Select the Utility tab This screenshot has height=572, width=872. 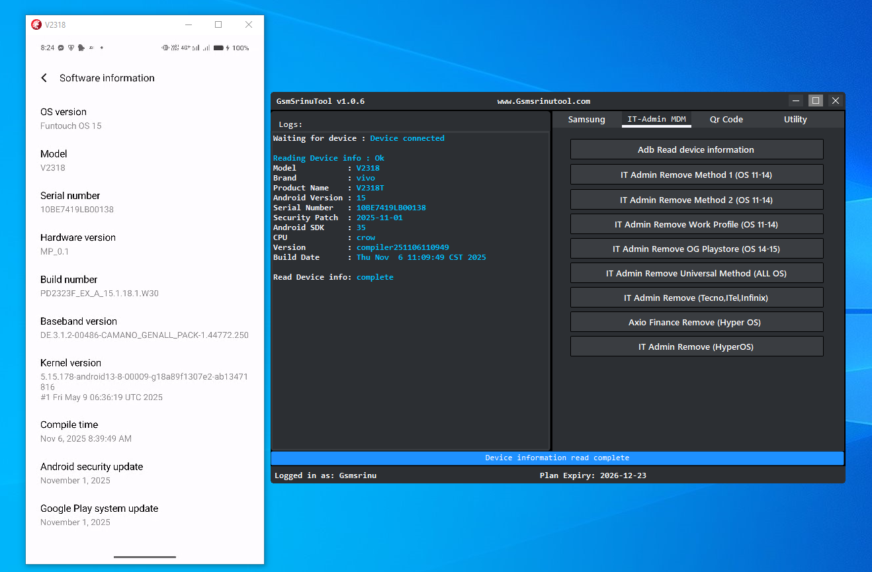tap(795, 120)
